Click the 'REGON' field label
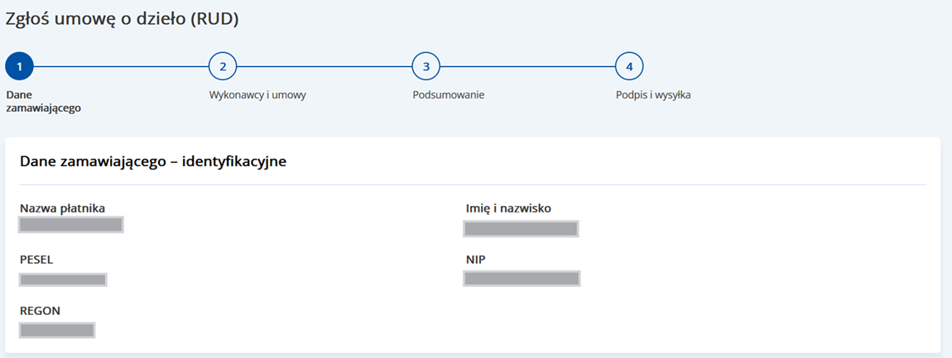 pos(40,311)
